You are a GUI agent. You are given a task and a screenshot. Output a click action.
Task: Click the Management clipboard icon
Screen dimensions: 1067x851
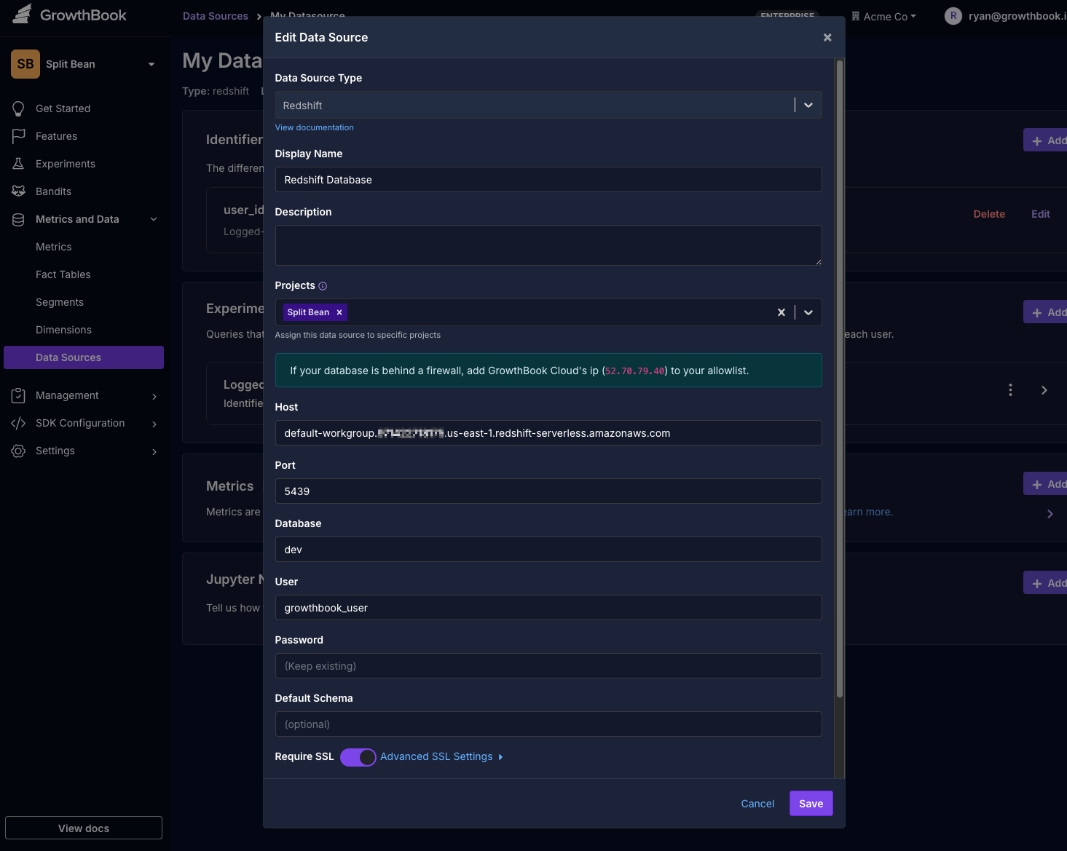(x=18, y=395)
